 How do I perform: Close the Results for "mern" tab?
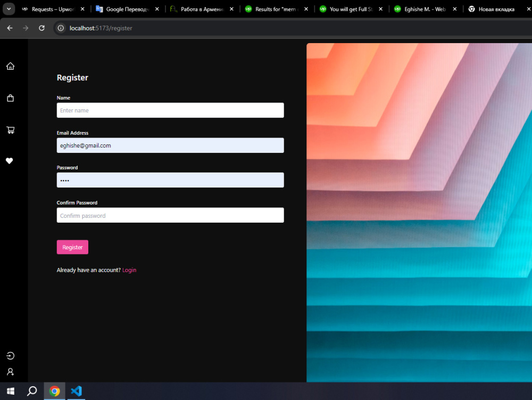pos(306,9)
